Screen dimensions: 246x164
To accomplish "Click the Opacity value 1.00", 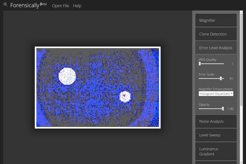I will point(230,109).
